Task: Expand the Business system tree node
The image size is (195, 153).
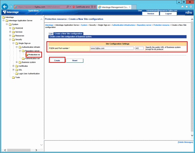Action: [x=17, y=62]
